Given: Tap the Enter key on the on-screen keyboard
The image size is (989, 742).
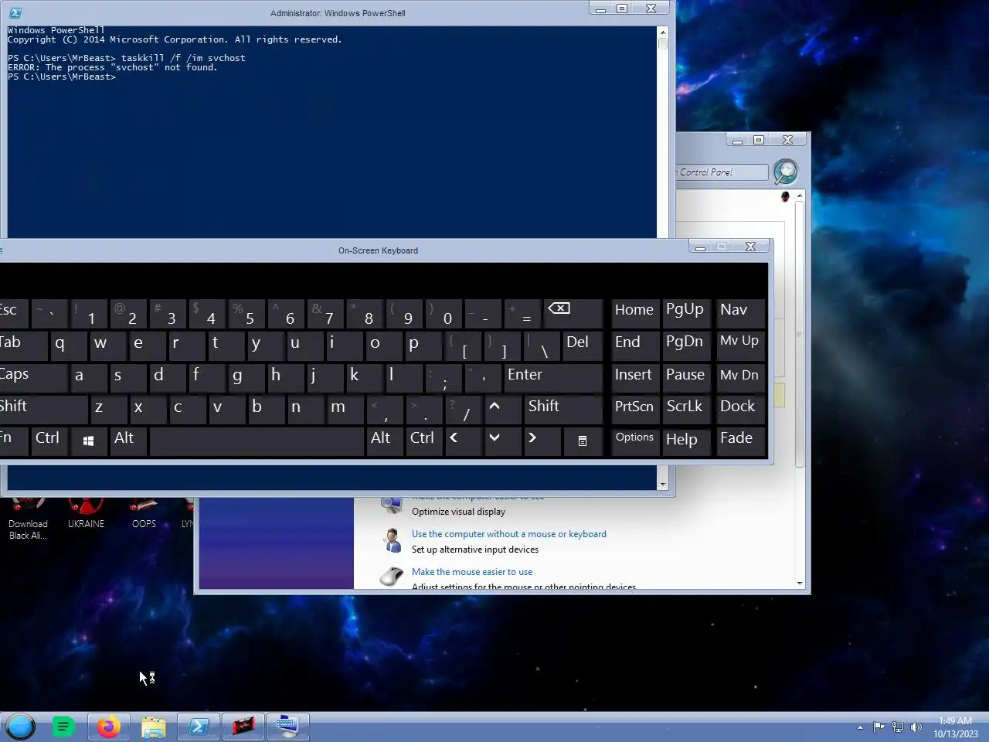Looking at the screenshot, I should [553, 377].
